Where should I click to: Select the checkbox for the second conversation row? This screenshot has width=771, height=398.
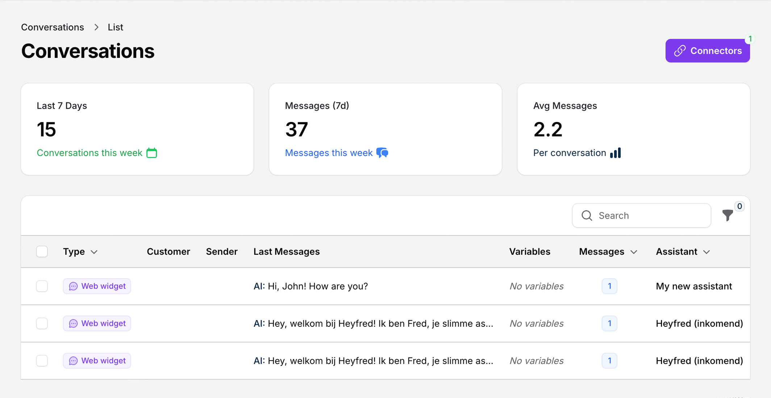click(x=42, y=323)
